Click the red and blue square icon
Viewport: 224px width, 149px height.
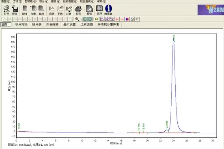(127, 19)
